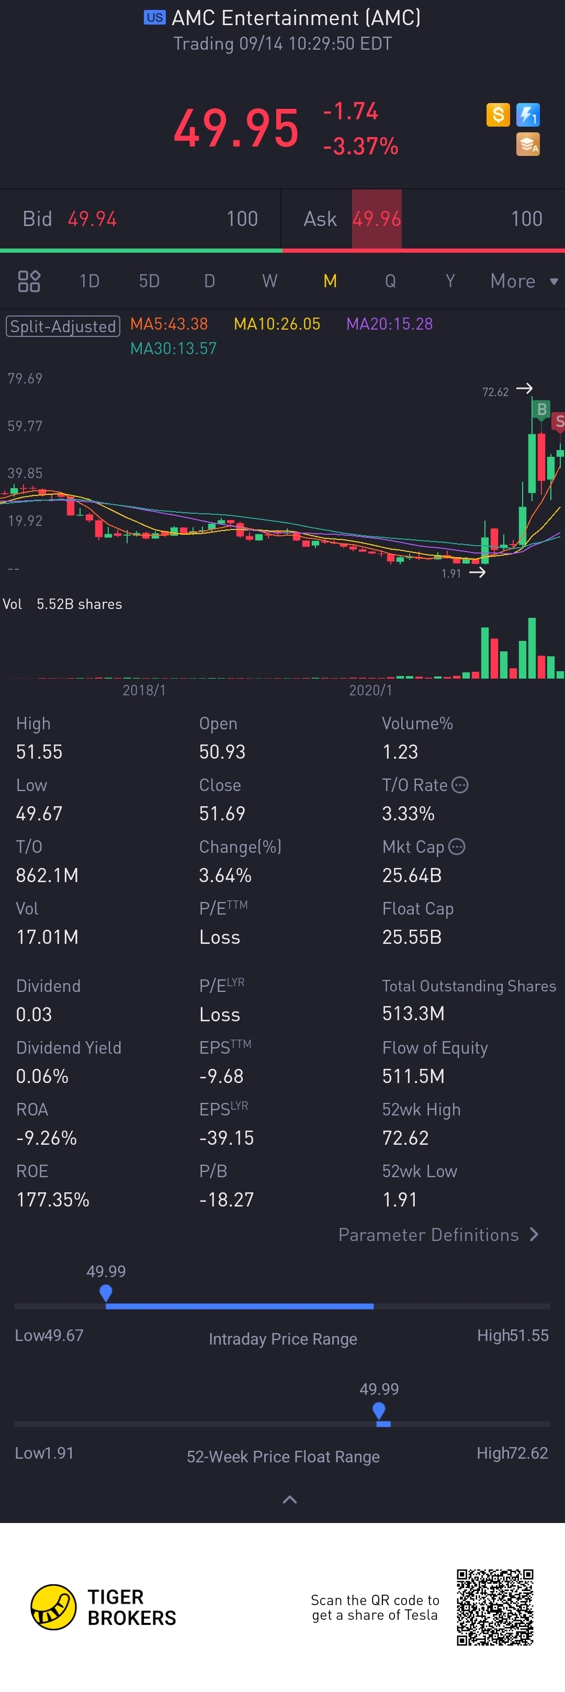
Task: Tap the MA20:15.28 indicator label
Action: pyautogui.click(x=390, y=324)
